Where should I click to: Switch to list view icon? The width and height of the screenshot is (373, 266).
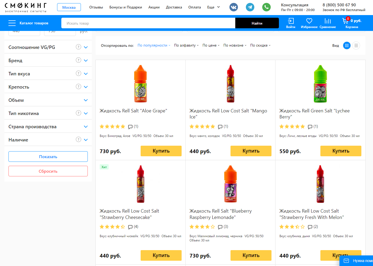(356, 45)
